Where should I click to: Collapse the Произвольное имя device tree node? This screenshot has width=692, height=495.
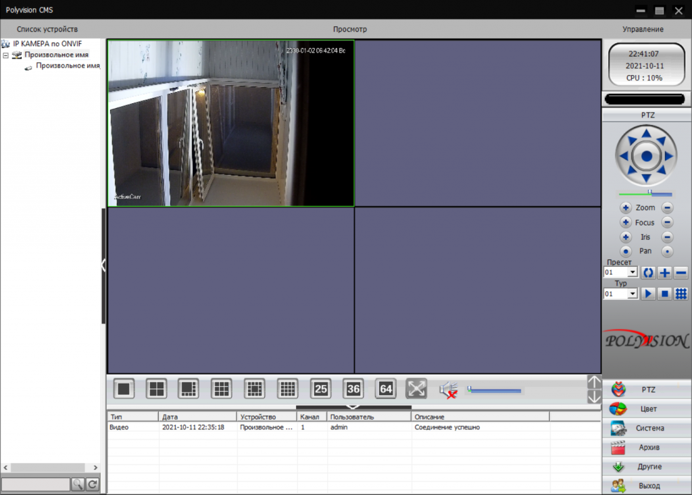coord(6,55)
